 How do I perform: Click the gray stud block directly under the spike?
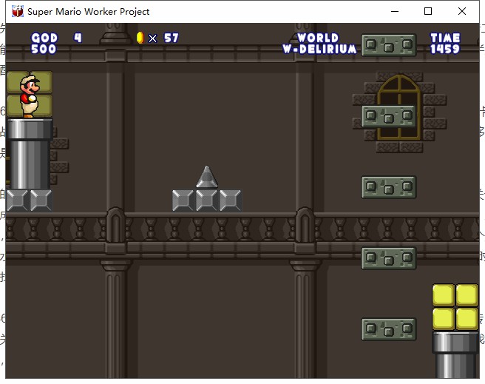point(206,201)
